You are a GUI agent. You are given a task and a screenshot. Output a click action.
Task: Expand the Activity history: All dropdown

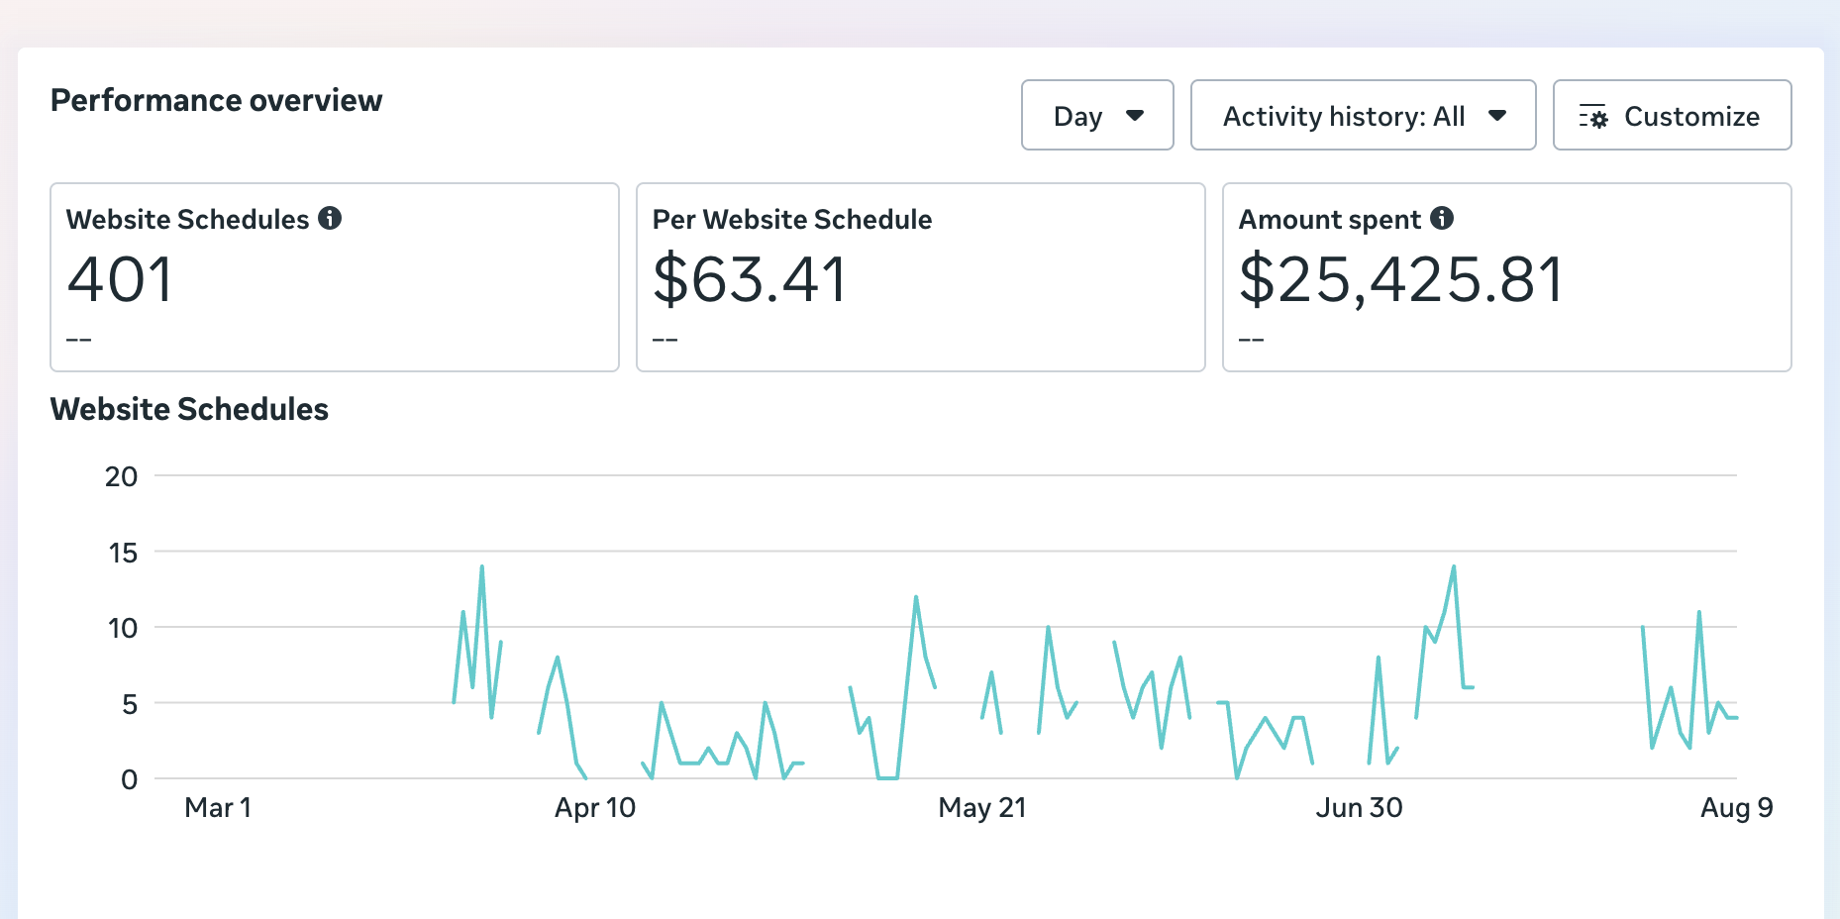1363,116
